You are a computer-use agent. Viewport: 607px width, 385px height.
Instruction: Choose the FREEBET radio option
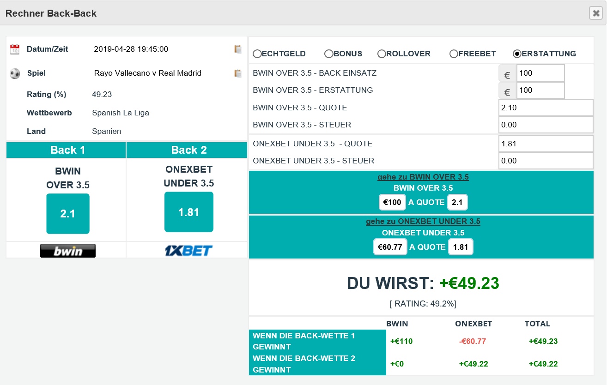[x=454, y=54]
